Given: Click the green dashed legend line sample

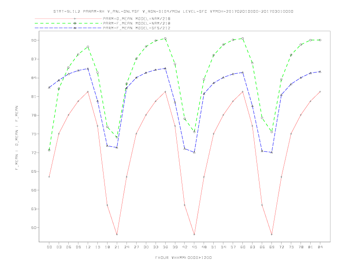Looking at the screenshot, I should click(x=68, y=23).
